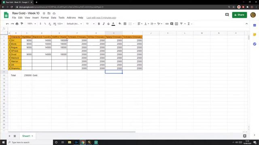Viewport: 259px width, 145px height.
Task: Create a filter with the funnel icon
Action: pyautogui.click(x=181, y=24)
